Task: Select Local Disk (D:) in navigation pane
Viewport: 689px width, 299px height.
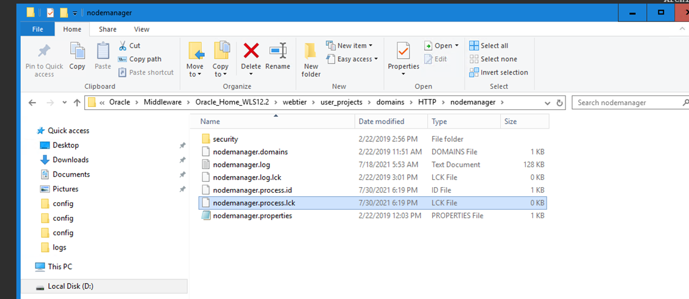Action: (104, 286)
